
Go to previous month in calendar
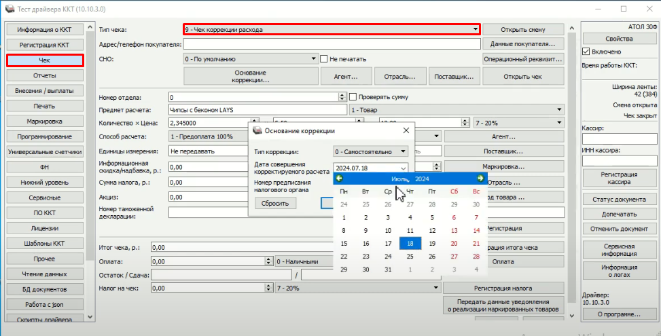(339, 179)
